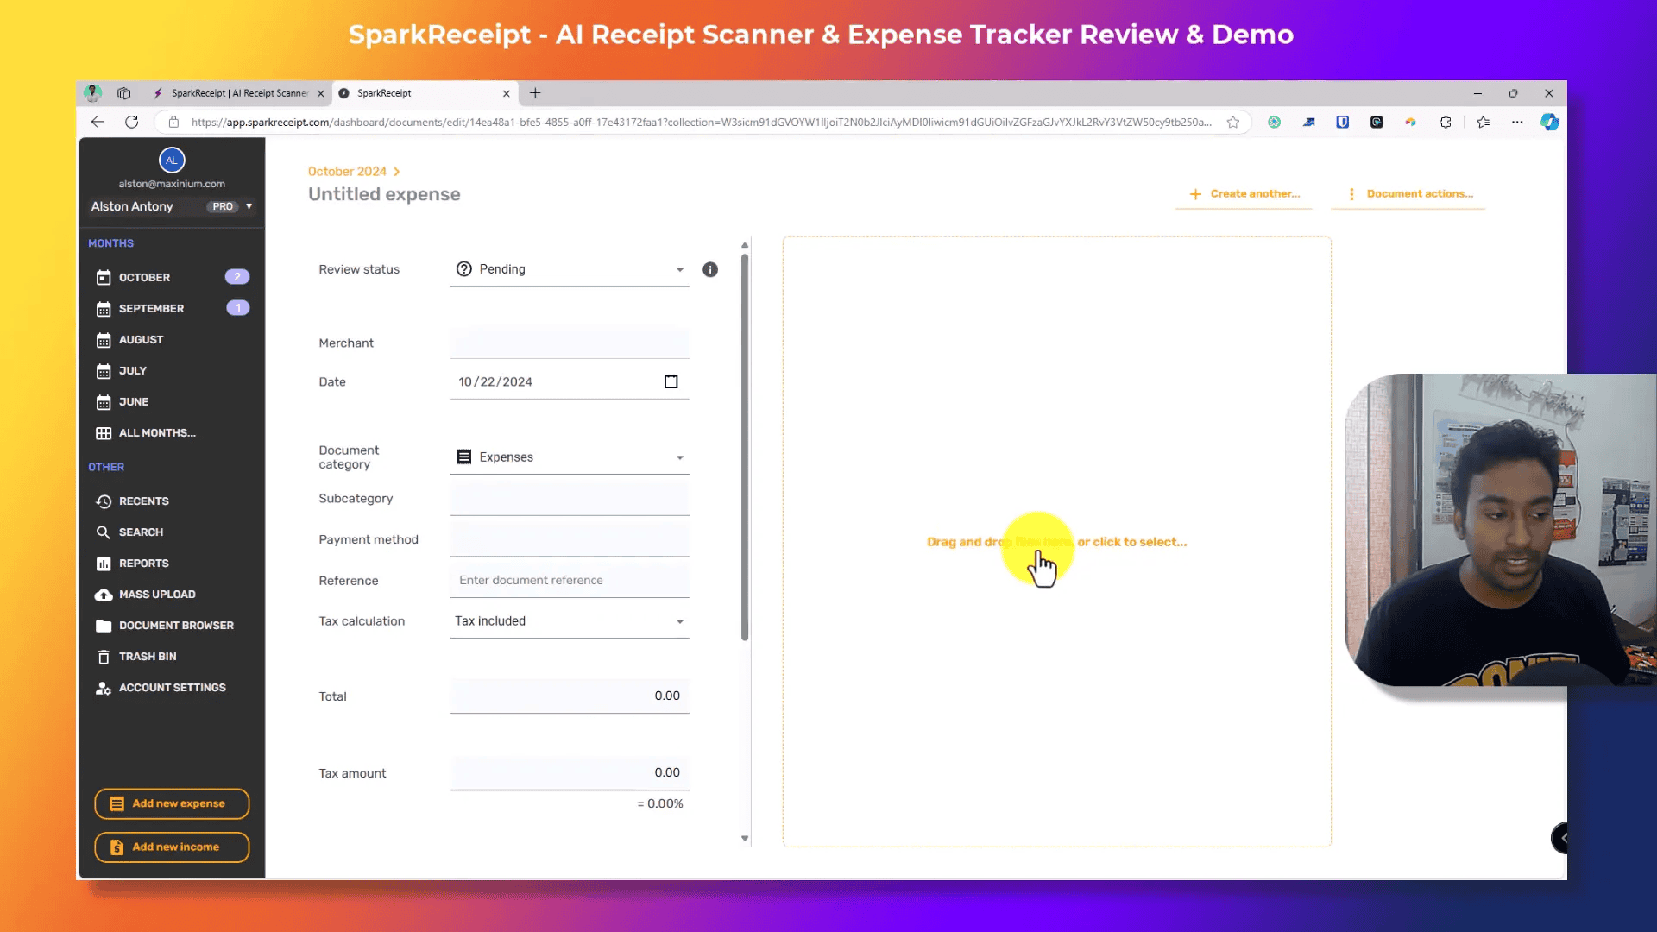
Task: Reload the page with refresh icon
Action: tap(131, 122)
